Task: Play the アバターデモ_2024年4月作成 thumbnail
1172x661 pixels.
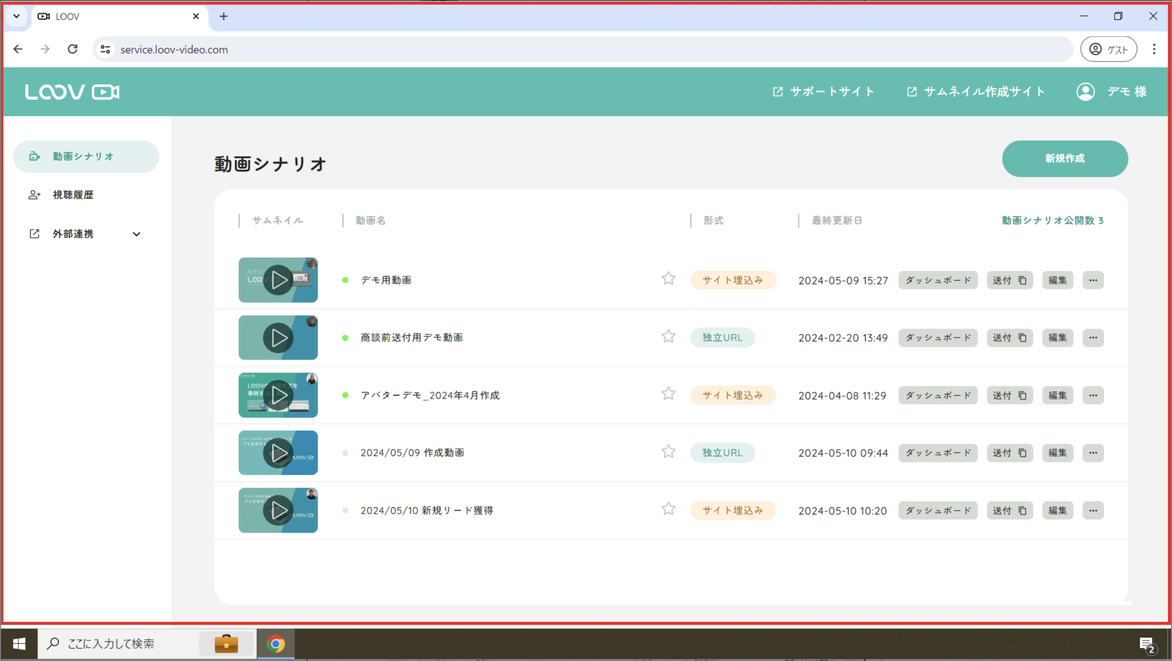Action: pos(278,395)
